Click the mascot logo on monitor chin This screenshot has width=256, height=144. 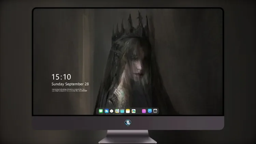click(x=128, y=123)
